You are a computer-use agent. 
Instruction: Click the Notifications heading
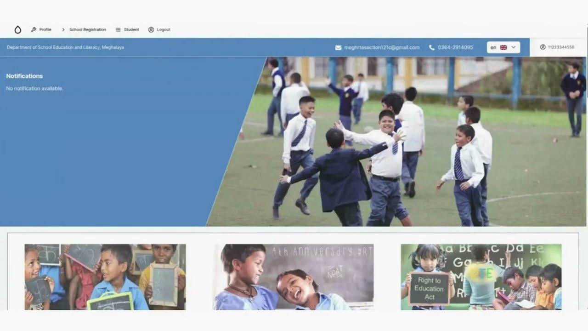[x=24, y=76]
